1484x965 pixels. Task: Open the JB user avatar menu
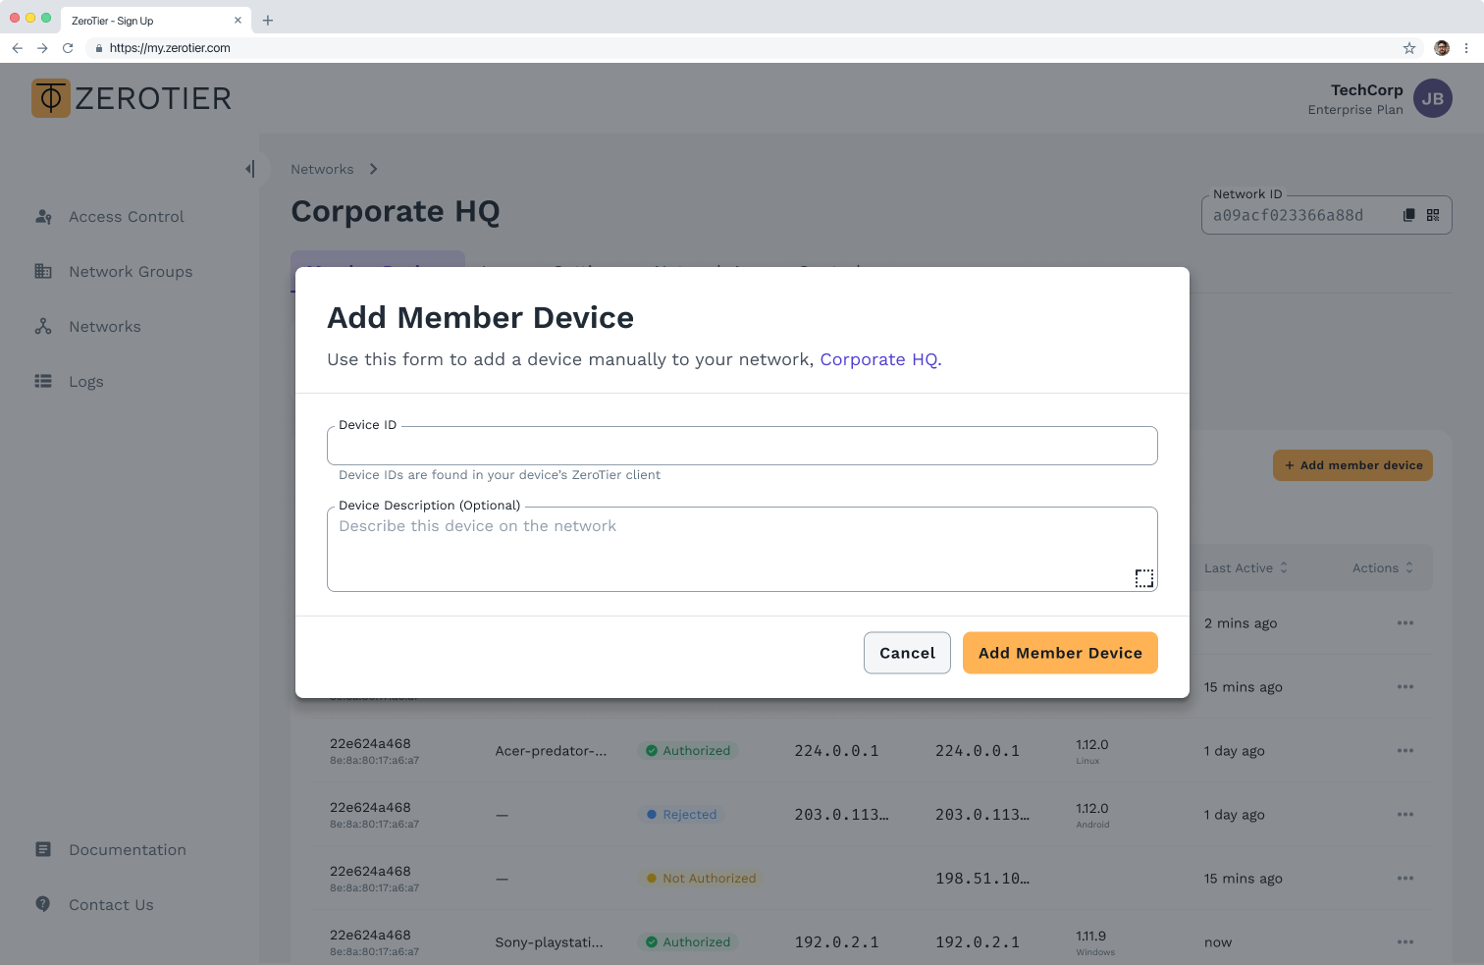pos(1433,98)
